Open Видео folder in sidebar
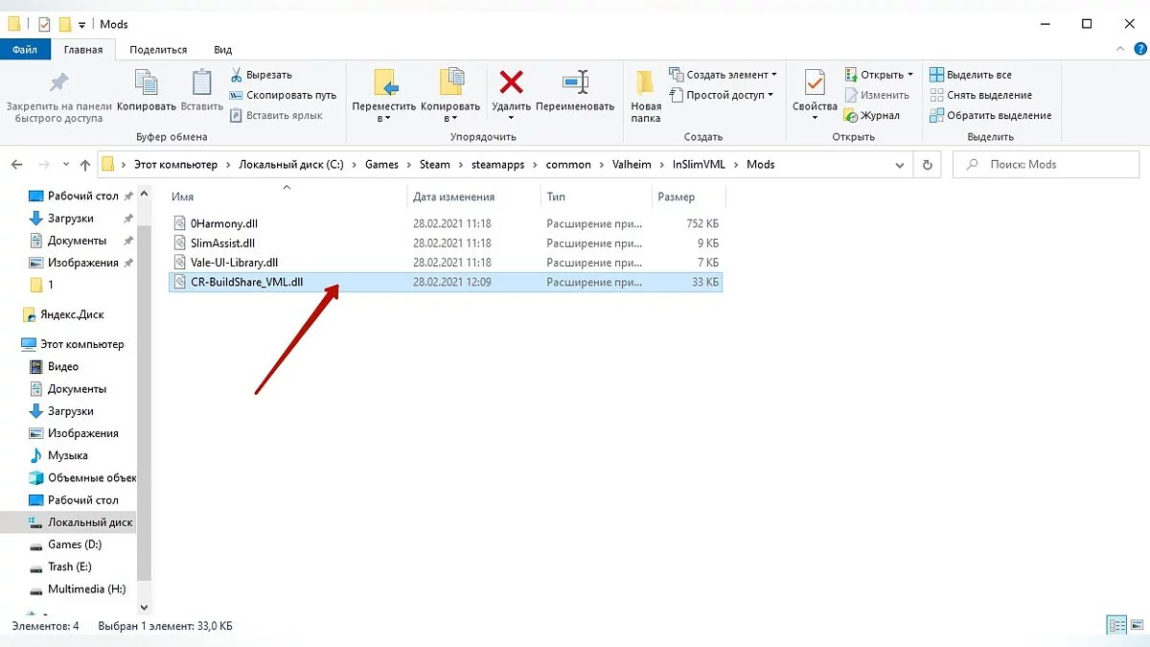The height and width of the screenshot is (647, 1150). tap(55, 366)
